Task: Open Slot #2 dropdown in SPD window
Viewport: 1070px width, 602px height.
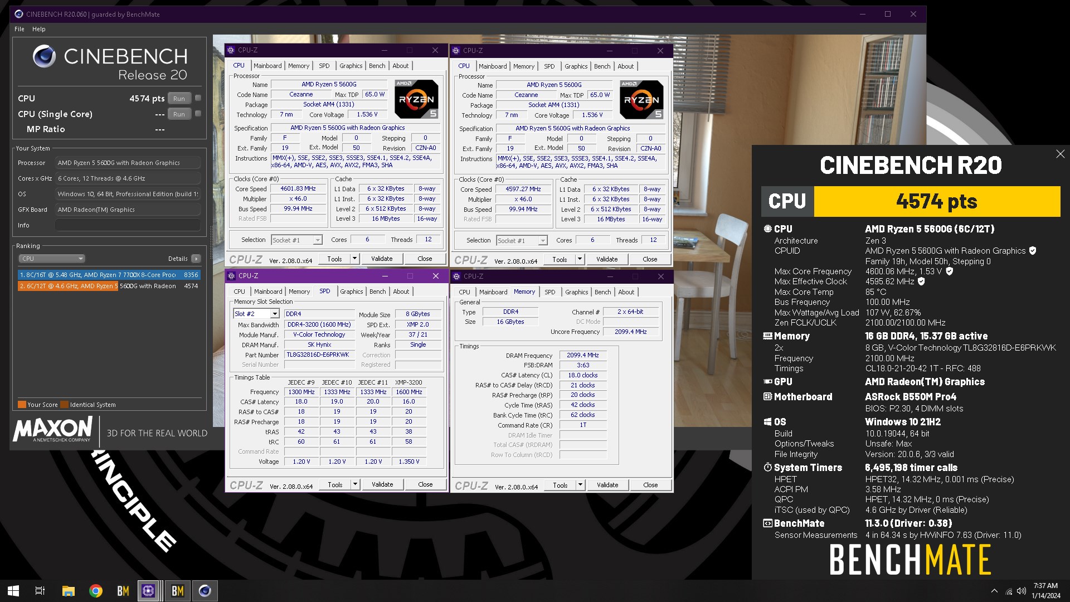Action: click(256, 314)
